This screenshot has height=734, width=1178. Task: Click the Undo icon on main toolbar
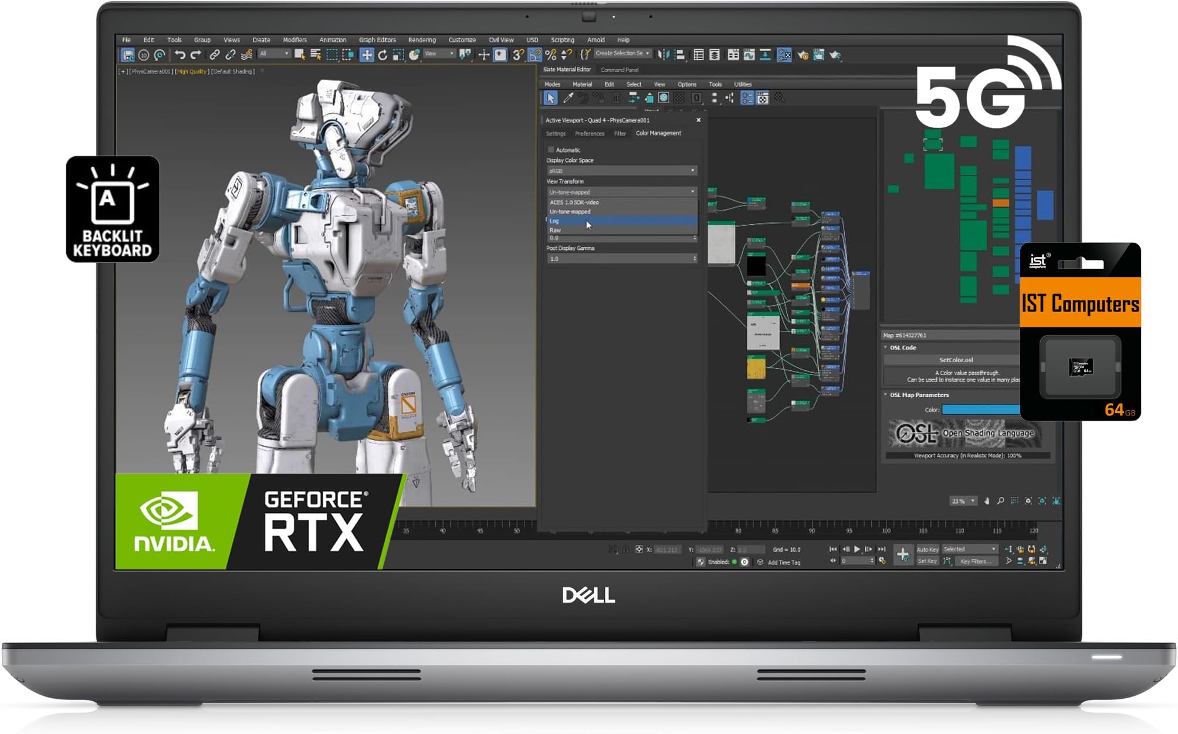[x=180, y=56]
